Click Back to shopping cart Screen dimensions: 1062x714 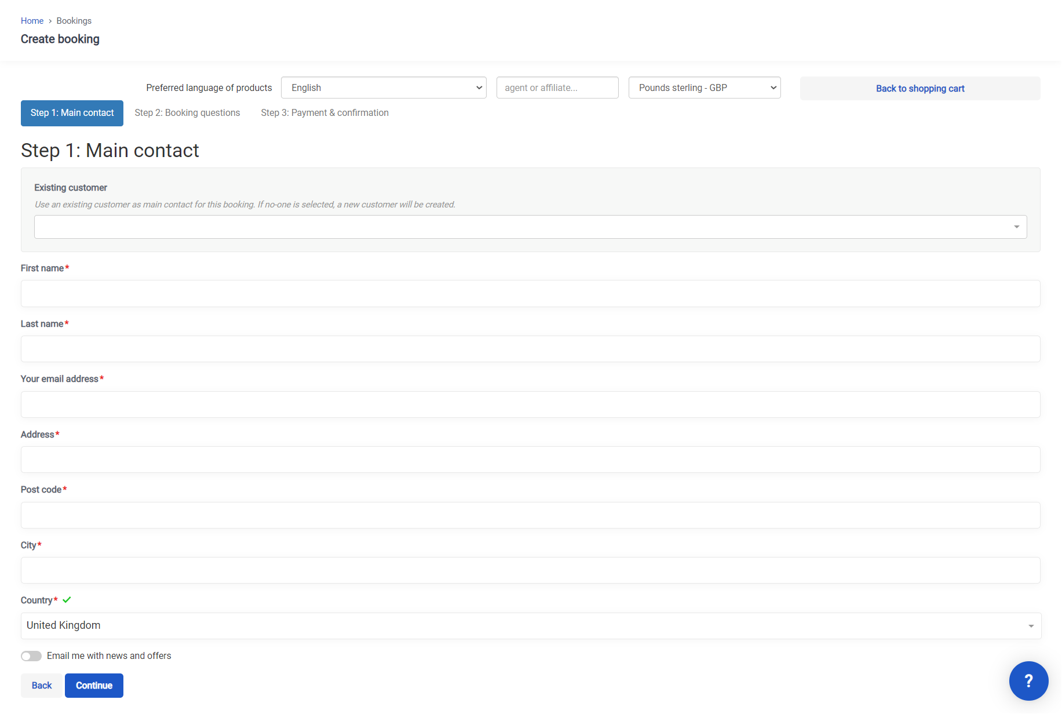[919, 89]
